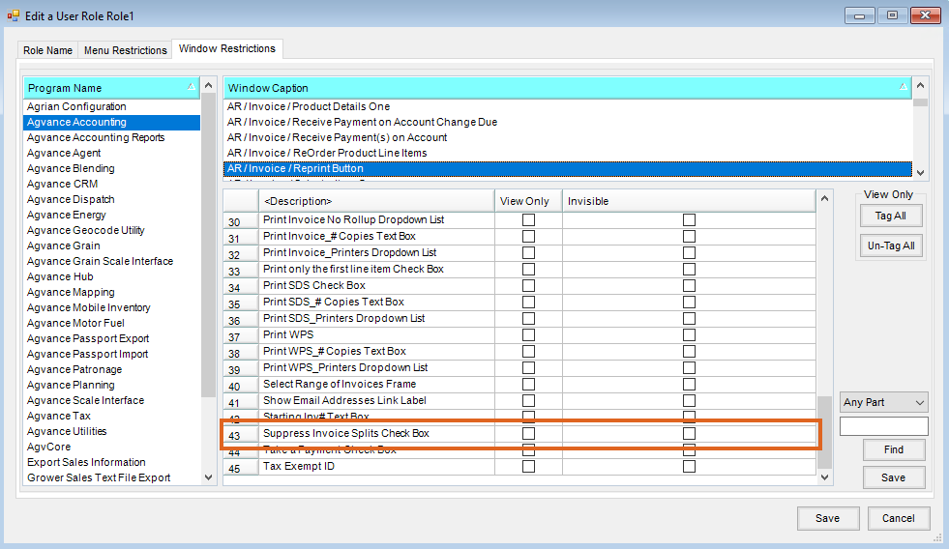The image size is (949, 549).
Task: Tick View Only for Print only the first line item
Action: click(528, 269)
